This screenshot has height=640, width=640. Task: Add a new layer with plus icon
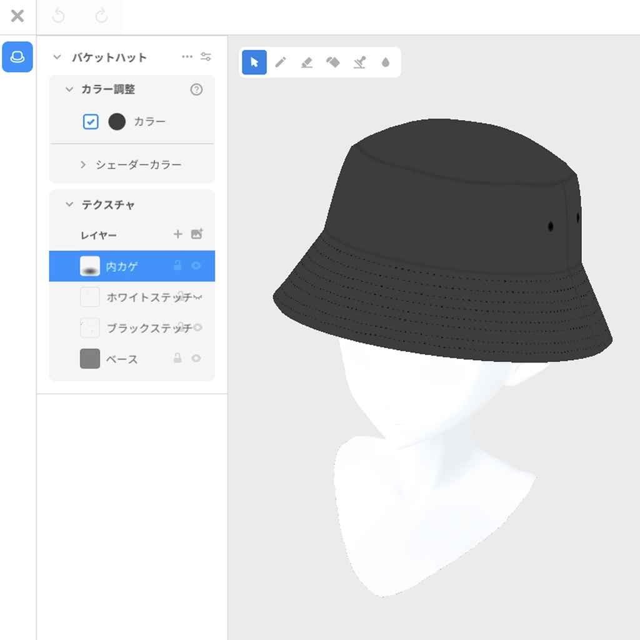178,234
